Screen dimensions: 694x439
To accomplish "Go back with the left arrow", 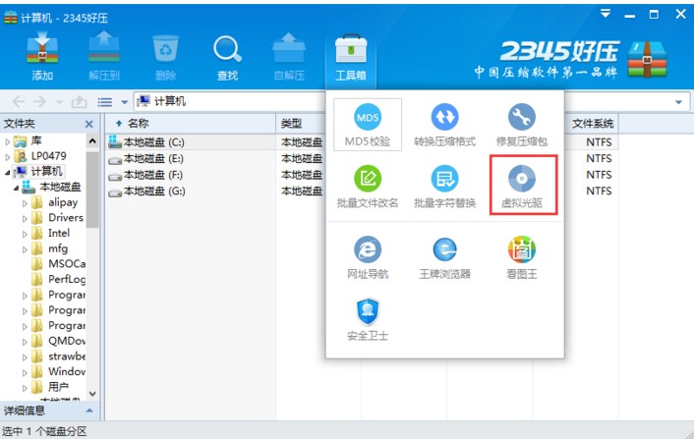I will [x=18, y=102].
